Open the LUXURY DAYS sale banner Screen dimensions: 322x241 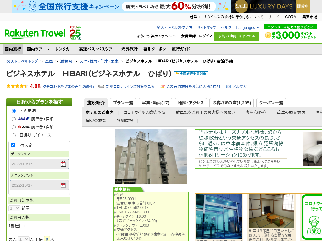click(x=271, y=6)
